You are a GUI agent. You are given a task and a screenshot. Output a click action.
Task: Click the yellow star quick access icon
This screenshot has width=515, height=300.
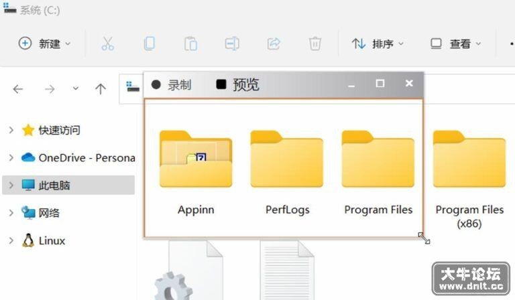[28, 130]
